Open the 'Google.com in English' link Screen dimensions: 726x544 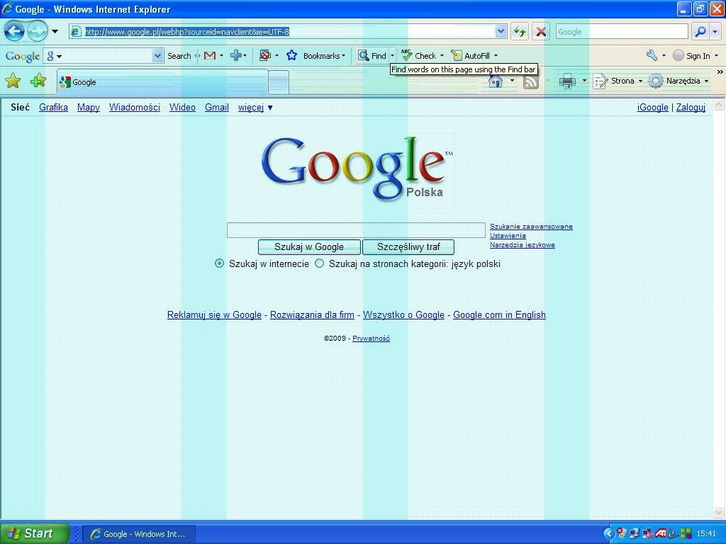[x=499, y=315]
